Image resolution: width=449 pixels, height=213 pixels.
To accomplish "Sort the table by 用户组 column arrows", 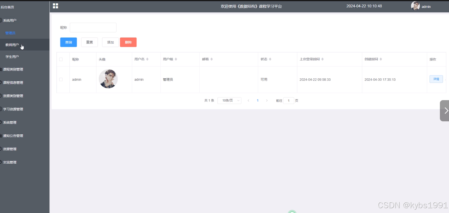I will point(176,59).
